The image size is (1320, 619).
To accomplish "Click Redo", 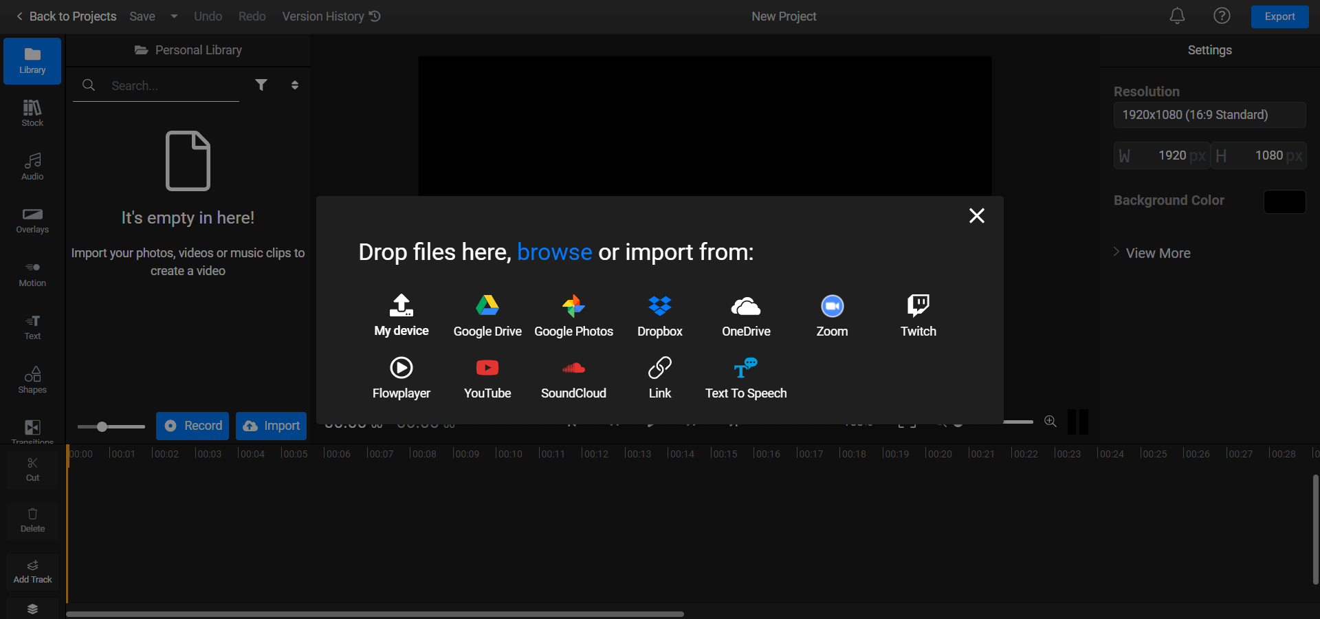I will pos(252,17).
